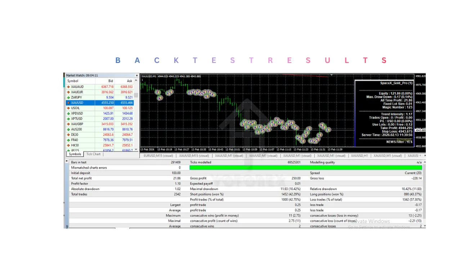Open the XAUUSD,M15 (visual) chart tab

(x=194, y=156)
